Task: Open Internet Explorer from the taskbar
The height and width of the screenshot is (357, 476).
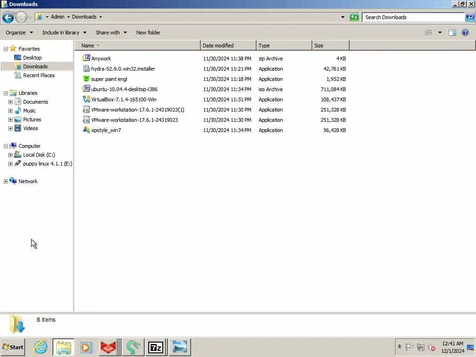Action: click(x=41, y=347)
